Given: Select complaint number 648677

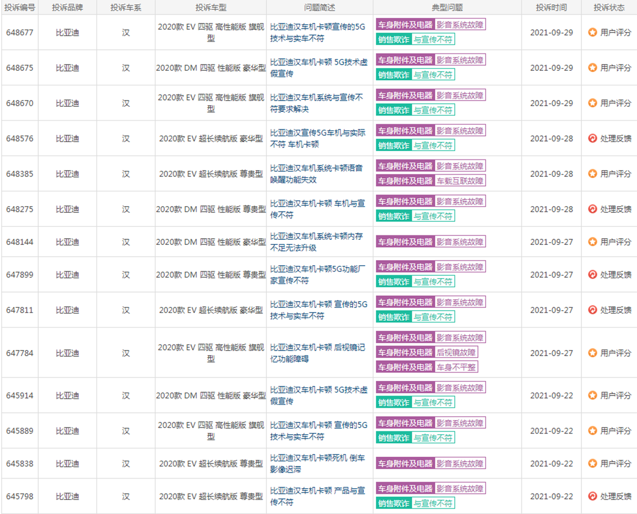Looking at the screenshot, I should click(20, 33).
